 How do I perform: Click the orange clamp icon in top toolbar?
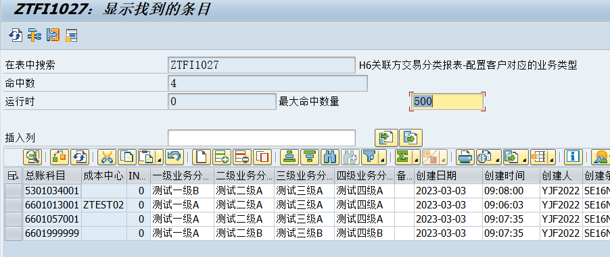coord(53,35)
